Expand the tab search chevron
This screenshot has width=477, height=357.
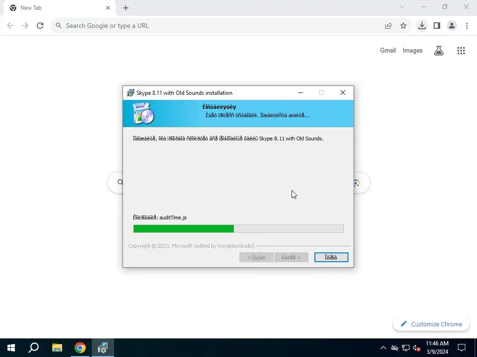tap(402, 7)
